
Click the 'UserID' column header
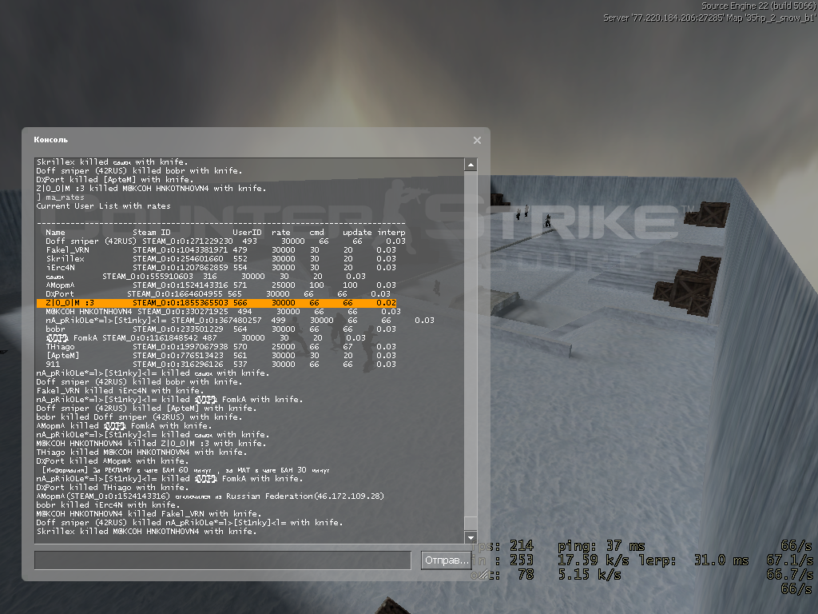(247, 233)
